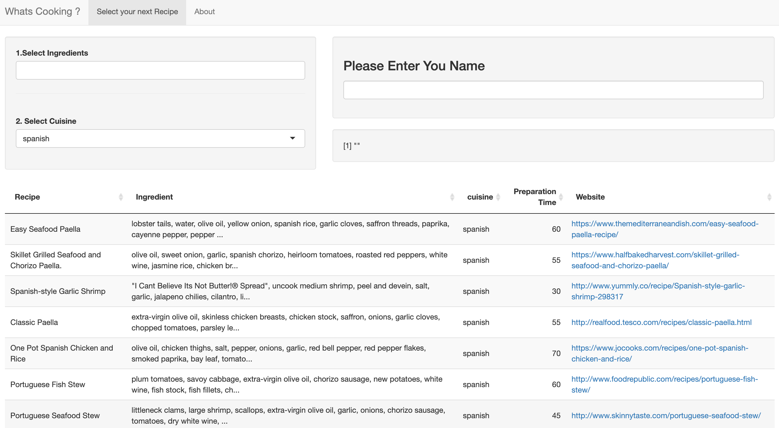779x428 pixels.
Task: Switch to the About tab
Action: 204,11
